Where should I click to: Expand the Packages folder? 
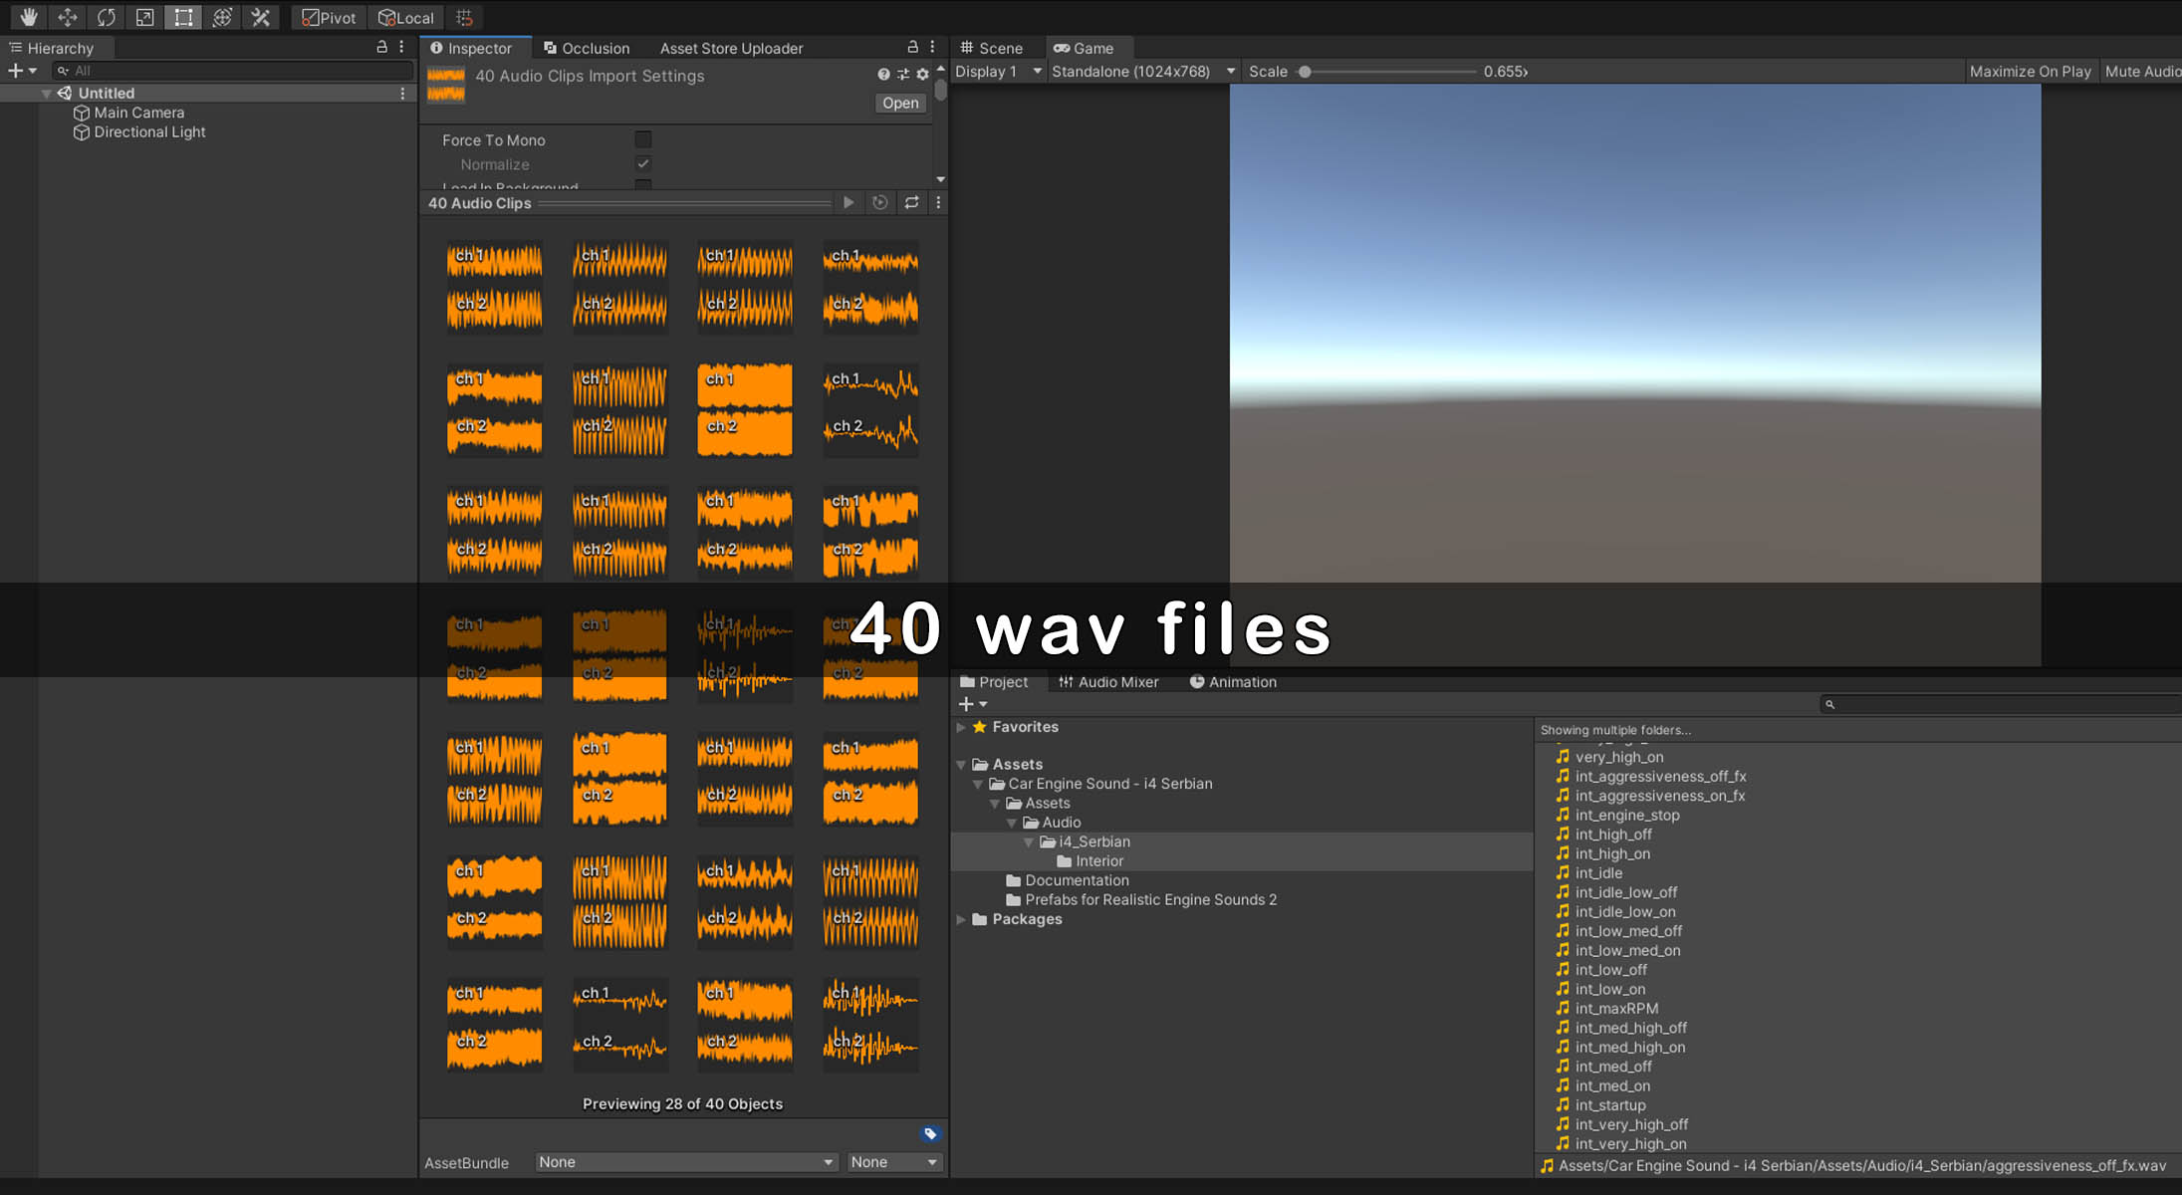pyautogui.click(x=961, y=919)
